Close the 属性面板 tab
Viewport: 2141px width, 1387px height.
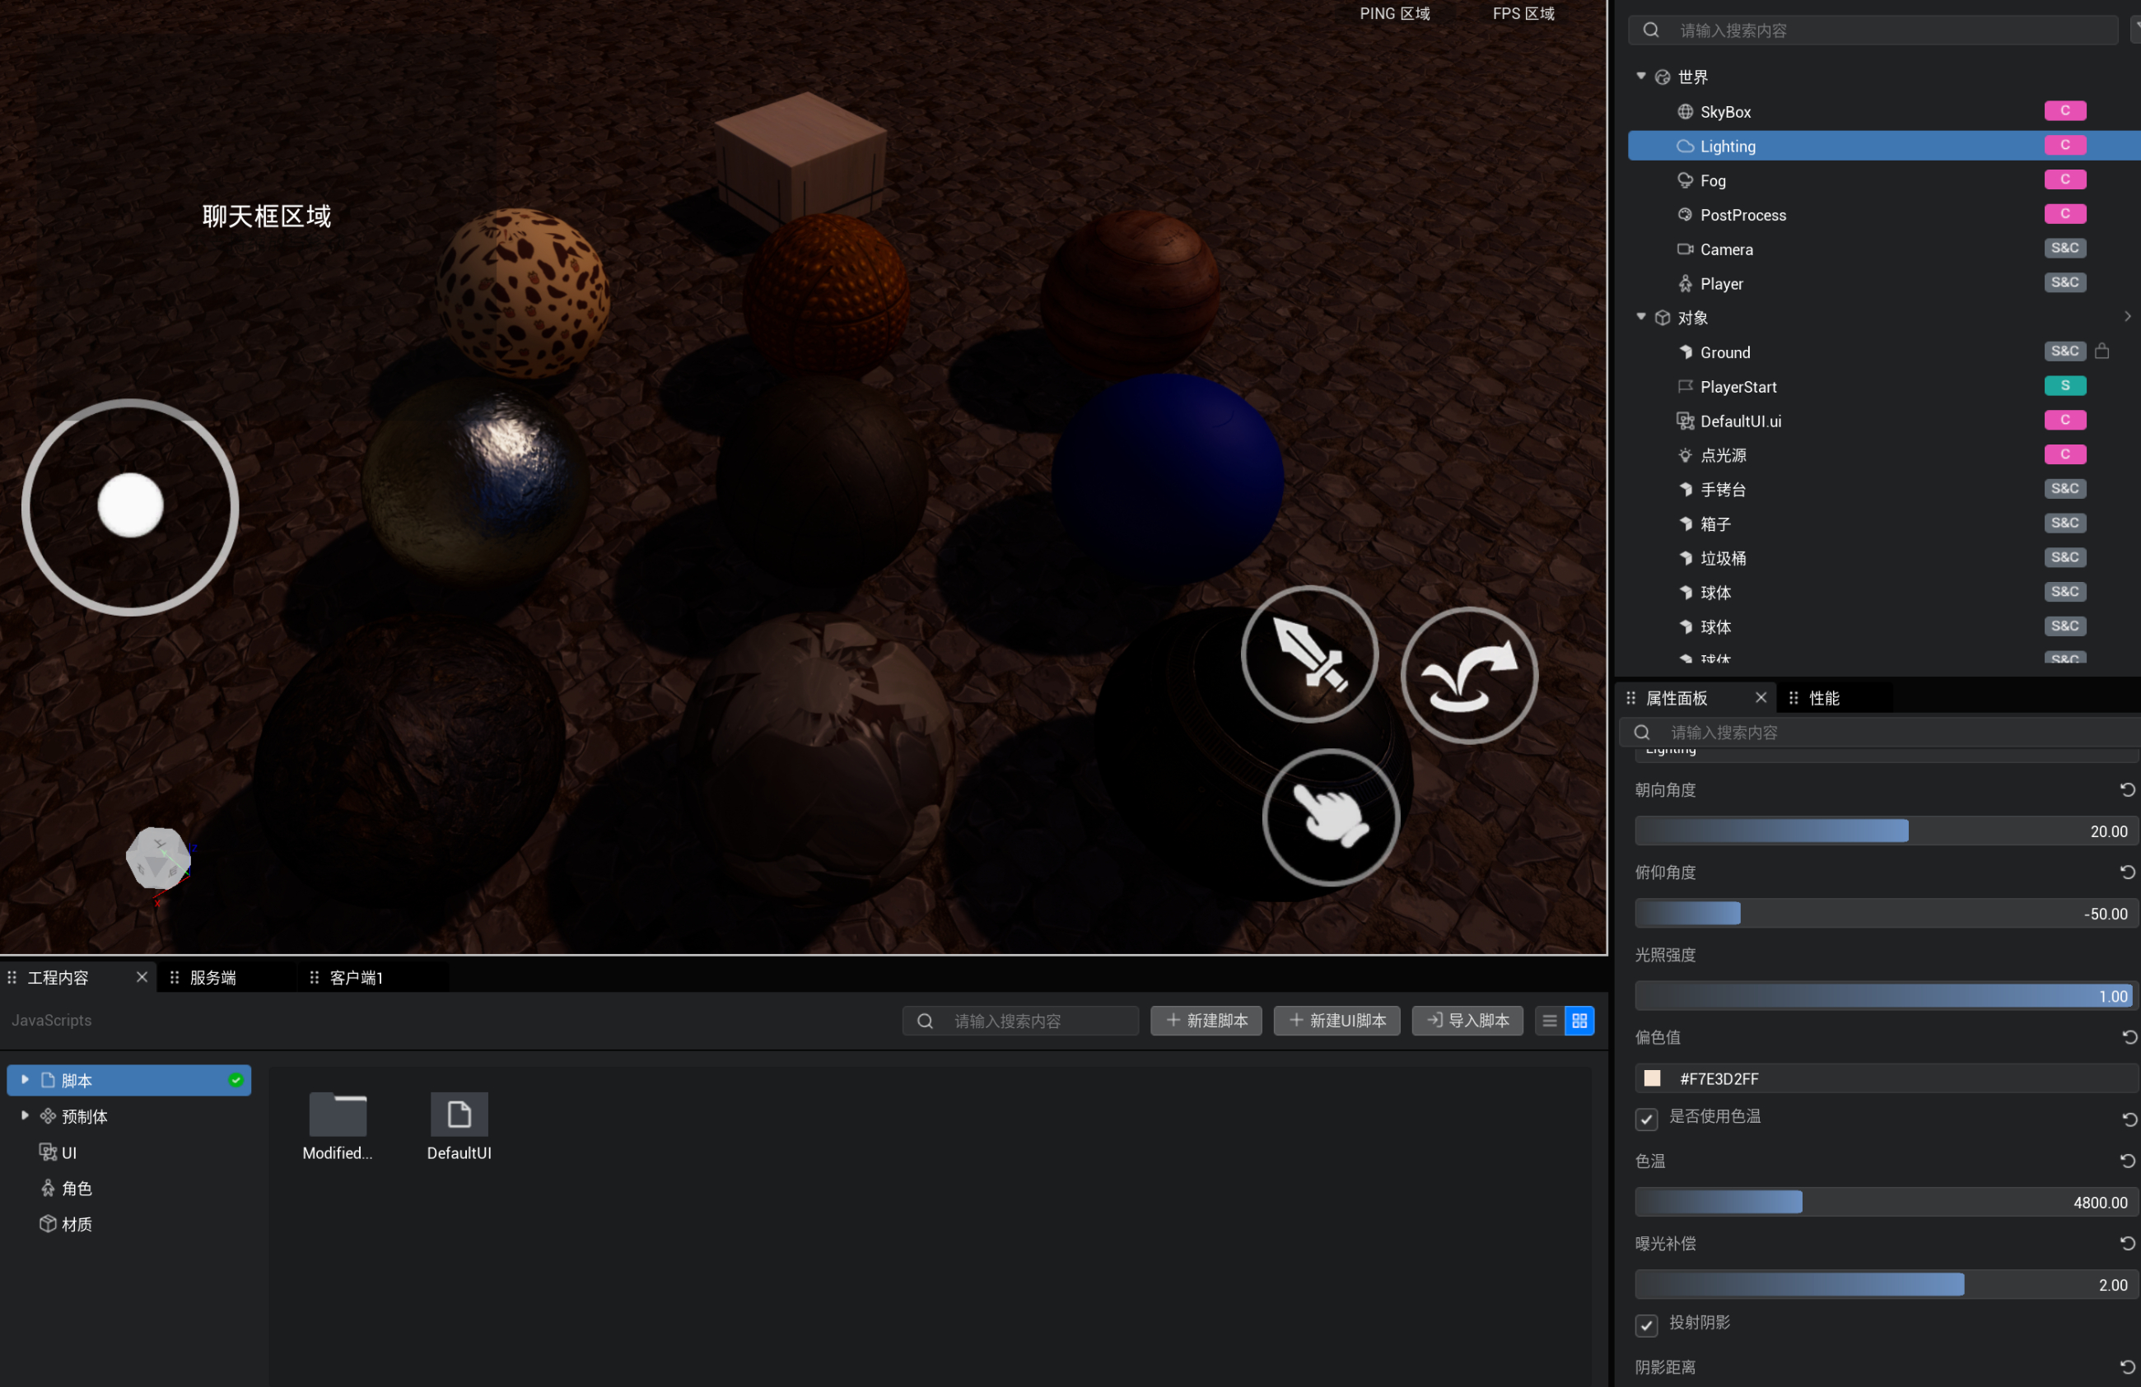coord(1761,697)
